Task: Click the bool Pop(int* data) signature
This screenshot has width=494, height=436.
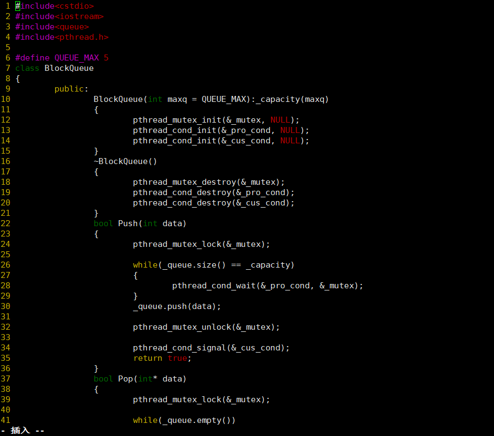Action: [x=140, y=379]
